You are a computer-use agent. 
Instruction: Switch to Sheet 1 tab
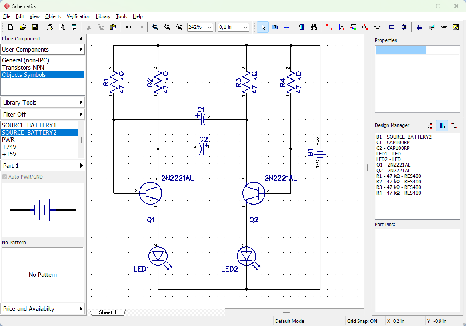[108, 312]
